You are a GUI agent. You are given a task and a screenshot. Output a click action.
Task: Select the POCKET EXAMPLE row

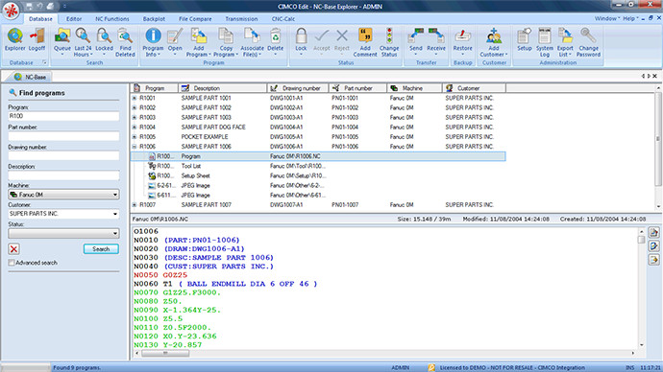tap(318, 137)
